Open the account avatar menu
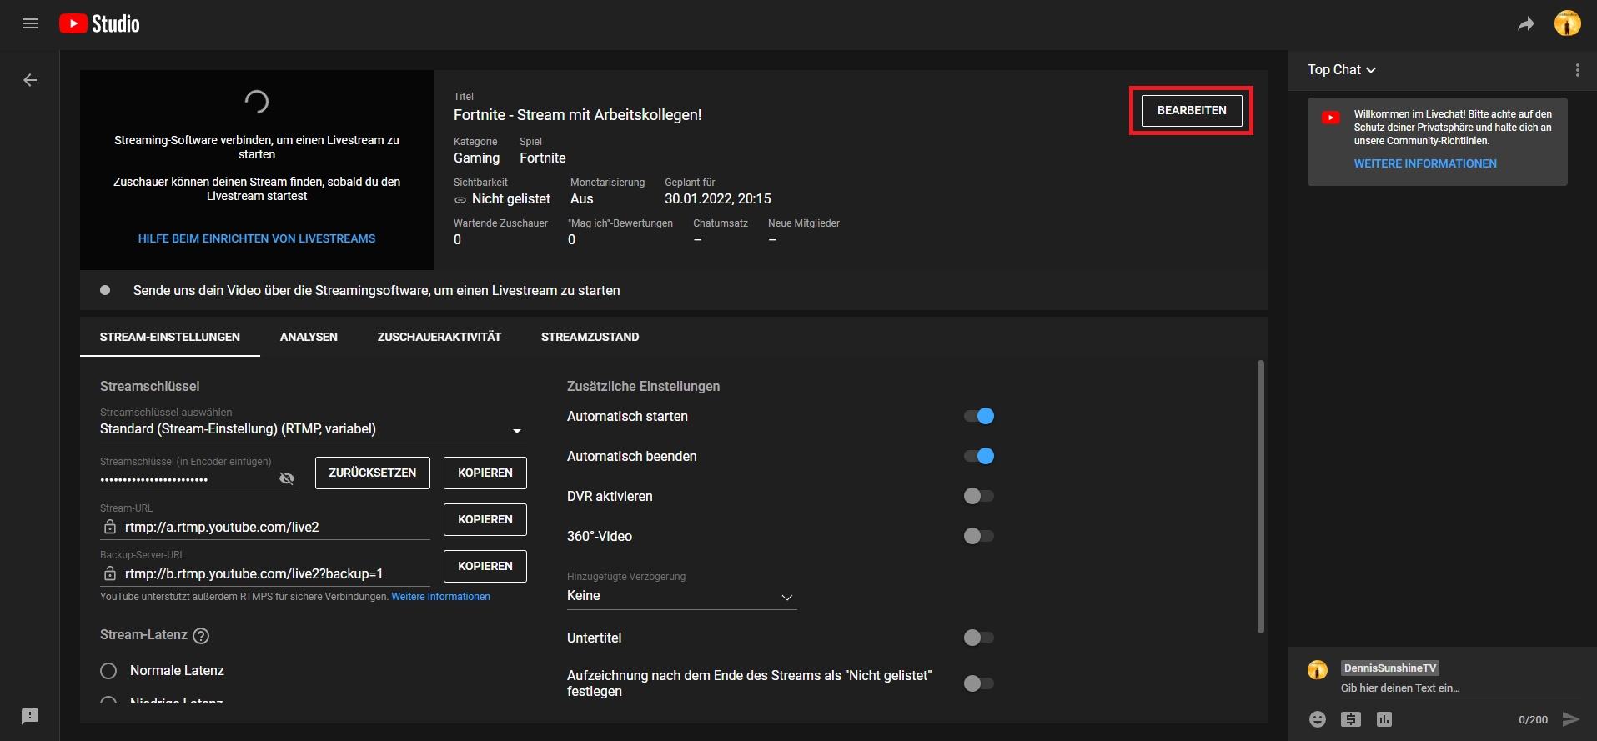The height and width of the screenshot is (741, 1597). [1567, 23]
